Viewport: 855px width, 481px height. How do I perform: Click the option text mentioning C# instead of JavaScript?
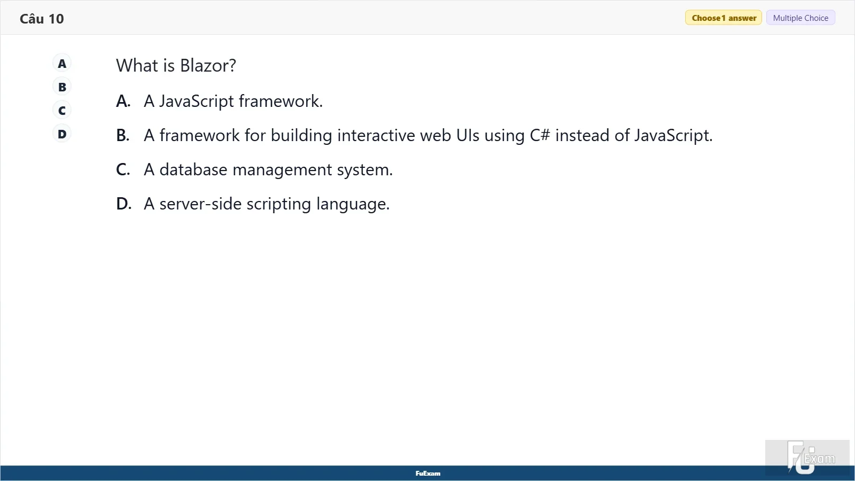coord(428,135)
